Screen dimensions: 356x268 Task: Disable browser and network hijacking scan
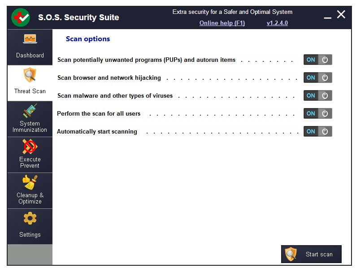317,78
